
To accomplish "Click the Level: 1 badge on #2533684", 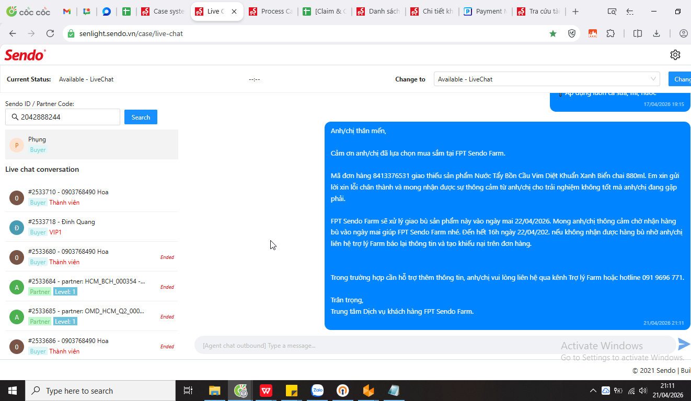I will click(x=65, y=292).
